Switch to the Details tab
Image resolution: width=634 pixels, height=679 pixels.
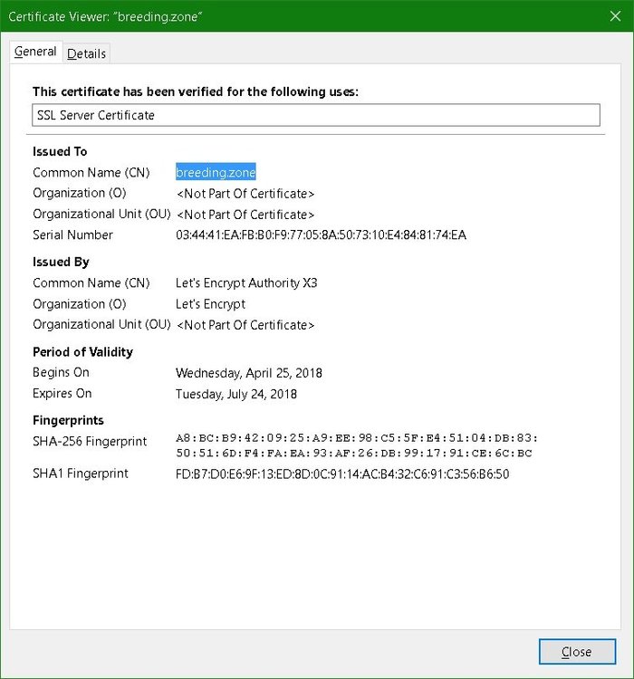87,53
